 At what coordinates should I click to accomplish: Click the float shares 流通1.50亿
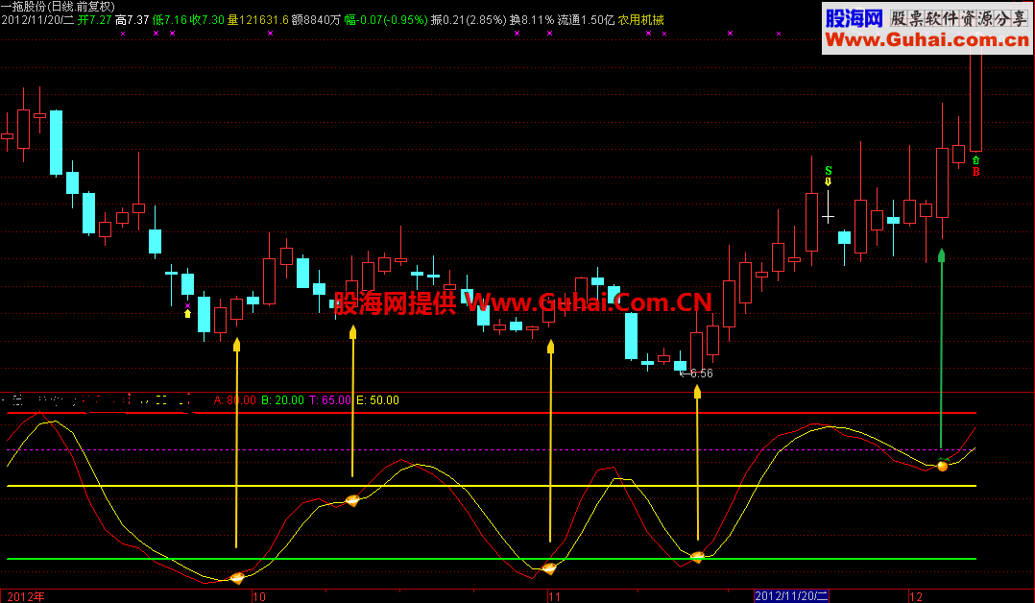click(586, 20)
